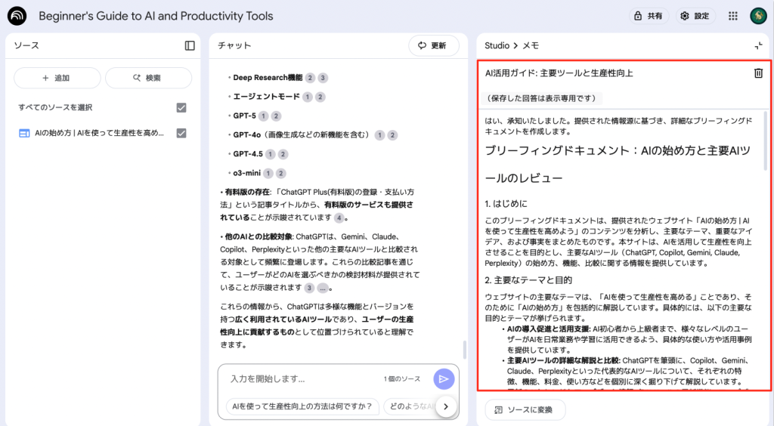This screenshot has width=774, height=426.
Task: Go back to Studio via breadcrumb
Action: click(x=497, y=46)
